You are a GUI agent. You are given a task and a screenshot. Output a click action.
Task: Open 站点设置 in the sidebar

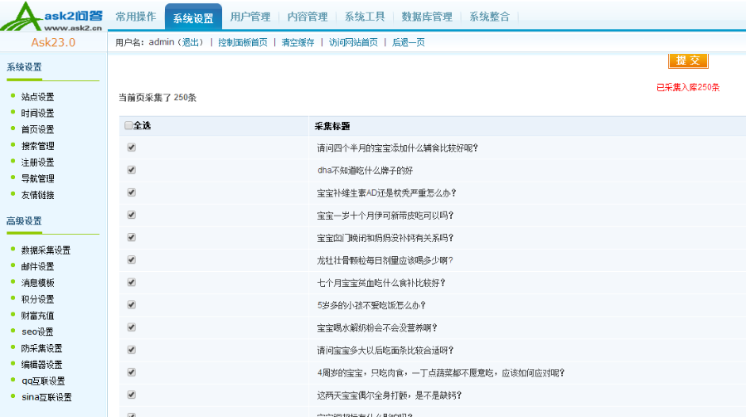[x=37, y=97]
